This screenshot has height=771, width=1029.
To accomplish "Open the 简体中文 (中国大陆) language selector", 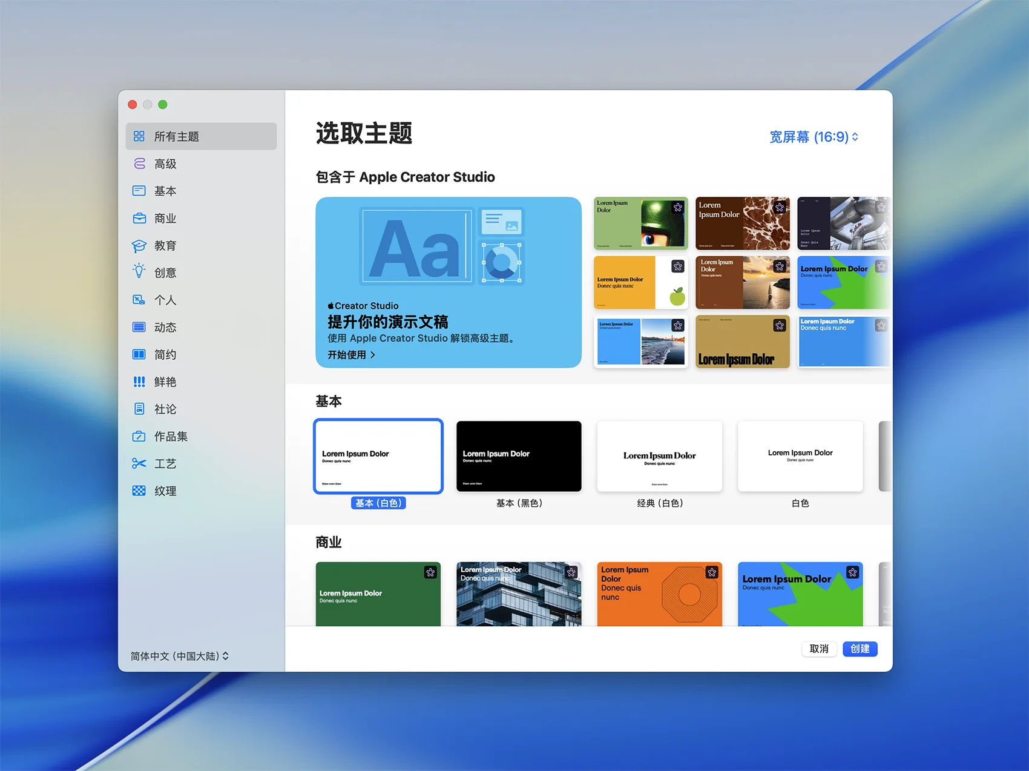I will pos(180,656).
